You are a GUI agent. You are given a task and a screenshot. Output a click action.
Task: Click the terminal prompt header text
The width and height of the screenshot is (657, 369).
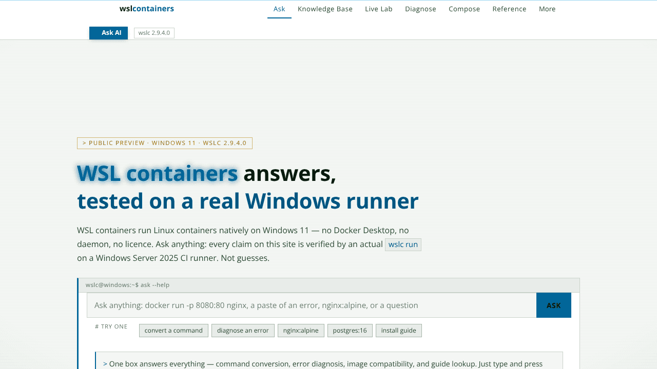[127, 285]
